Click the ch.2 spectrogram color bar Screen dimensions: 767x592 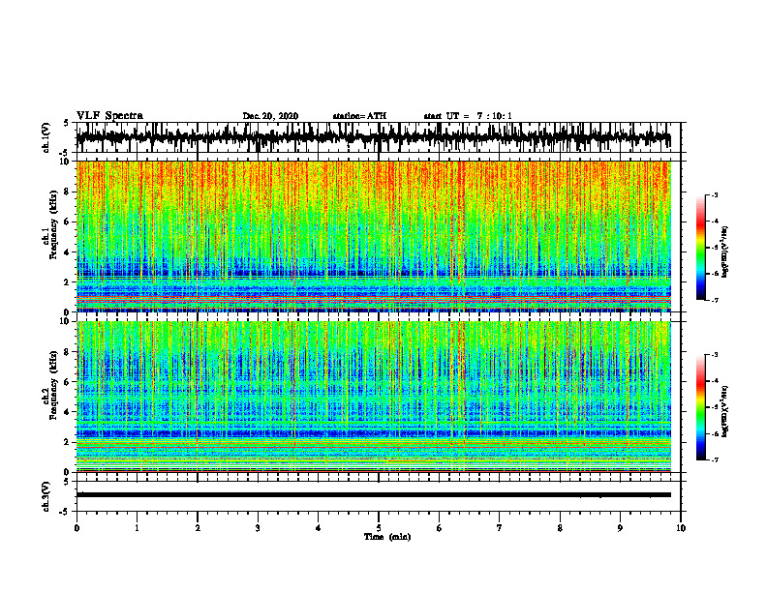coord(701,407)
